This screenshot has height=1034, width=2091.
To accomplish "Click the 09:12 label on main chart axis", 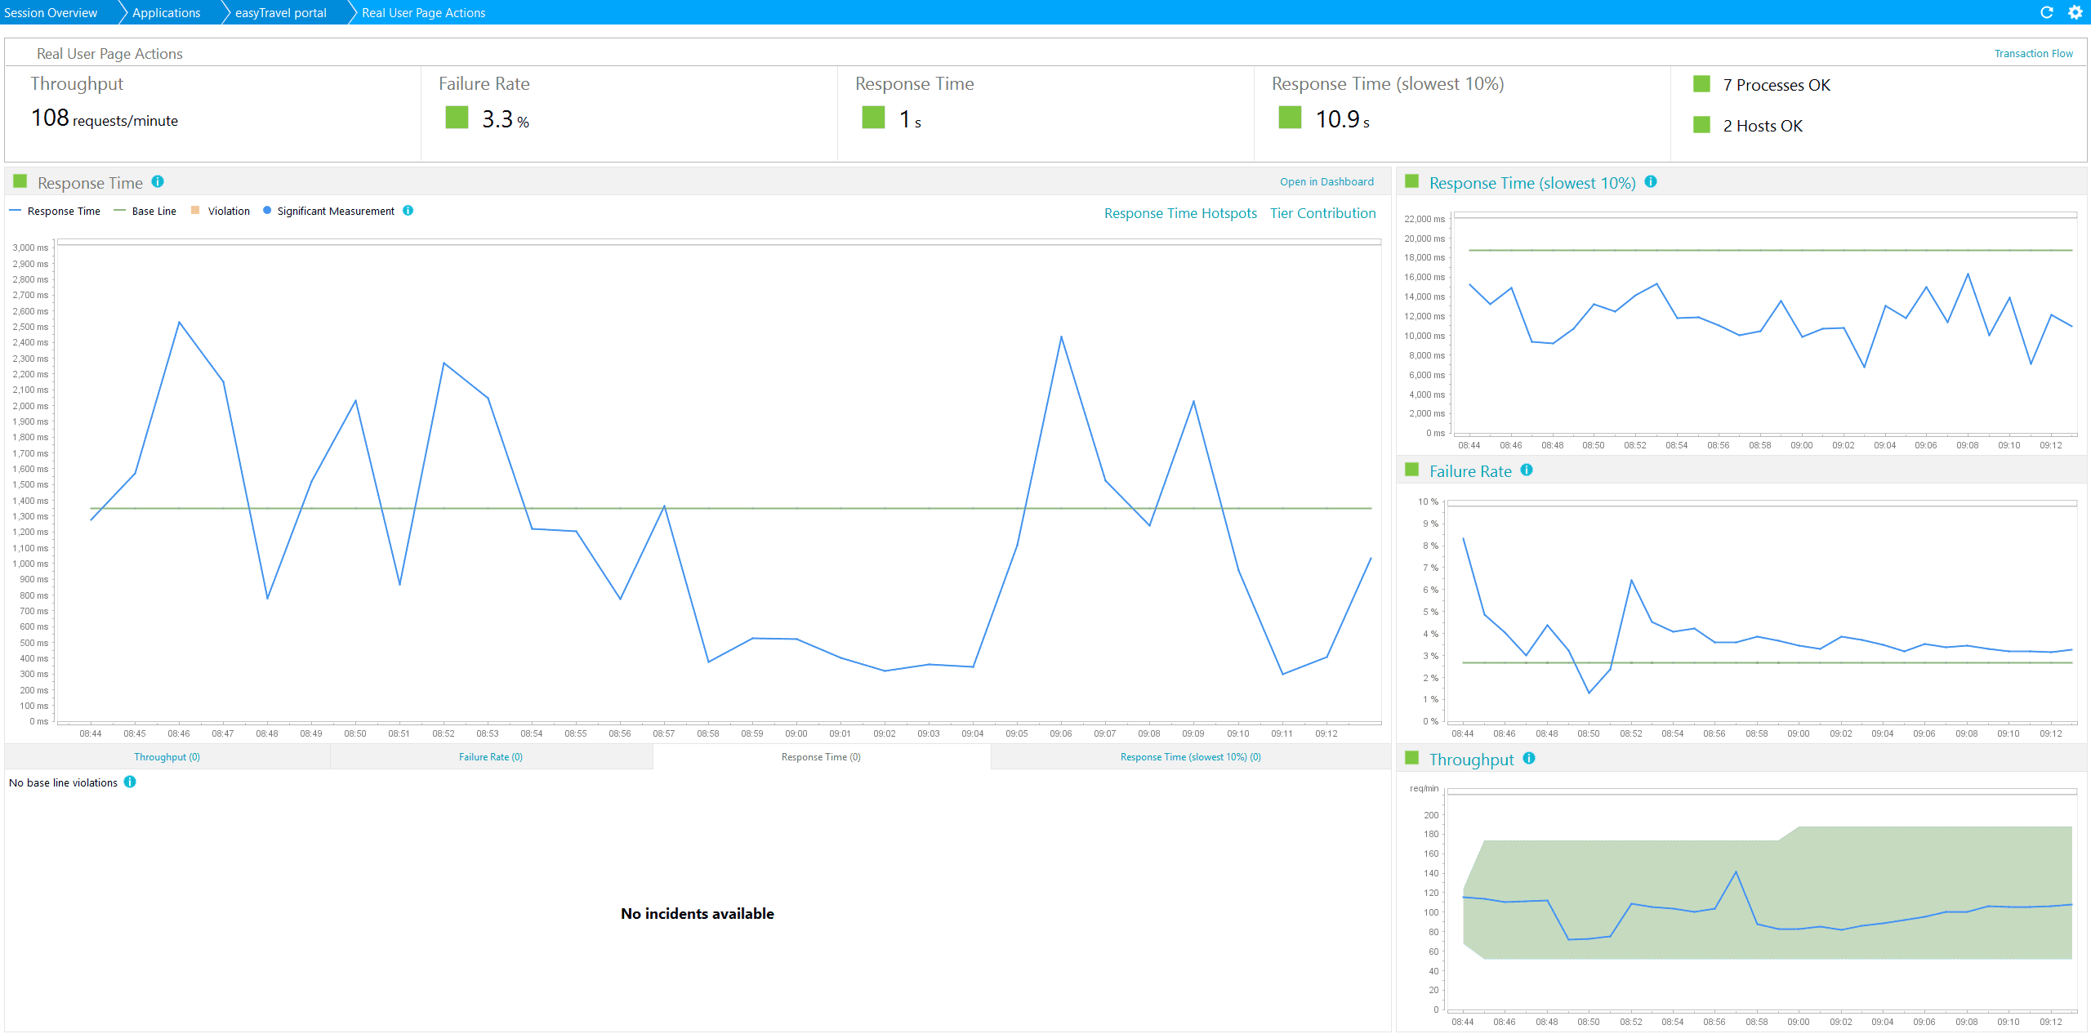I will coord(1326,733).
